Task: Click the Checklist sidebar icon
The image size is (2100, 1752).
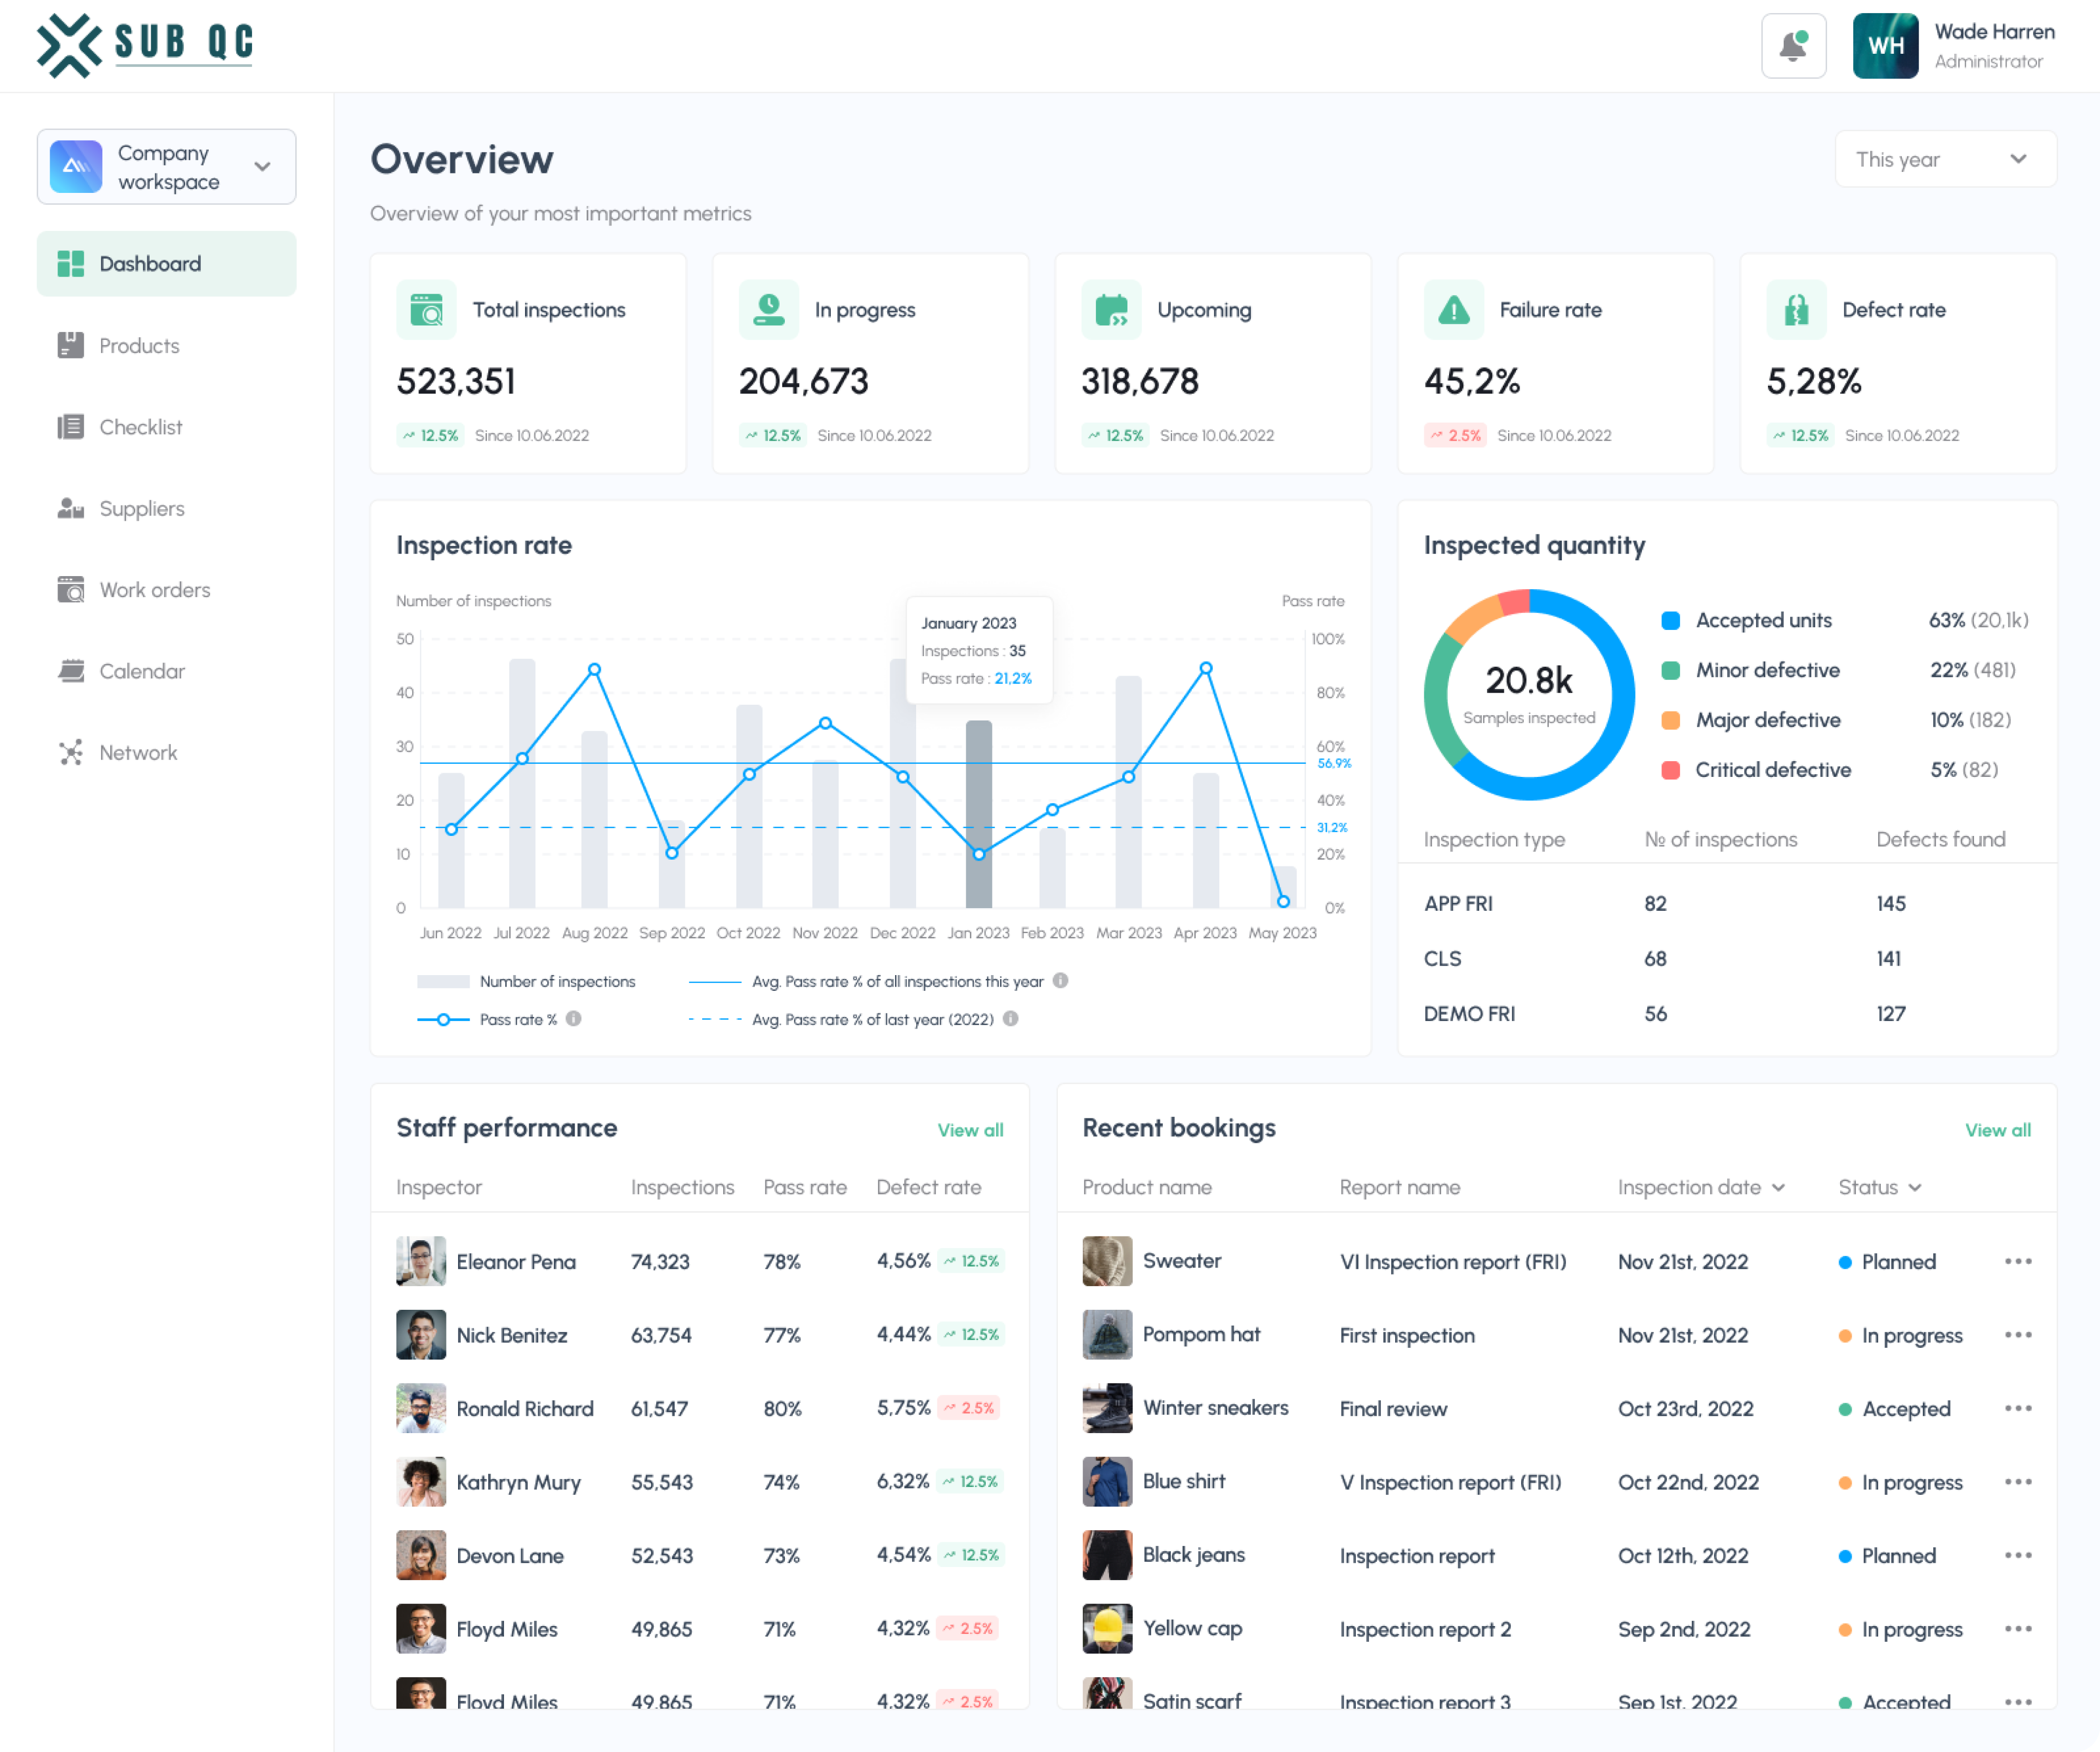Action: pyautogui.click(x=70, y=427)
